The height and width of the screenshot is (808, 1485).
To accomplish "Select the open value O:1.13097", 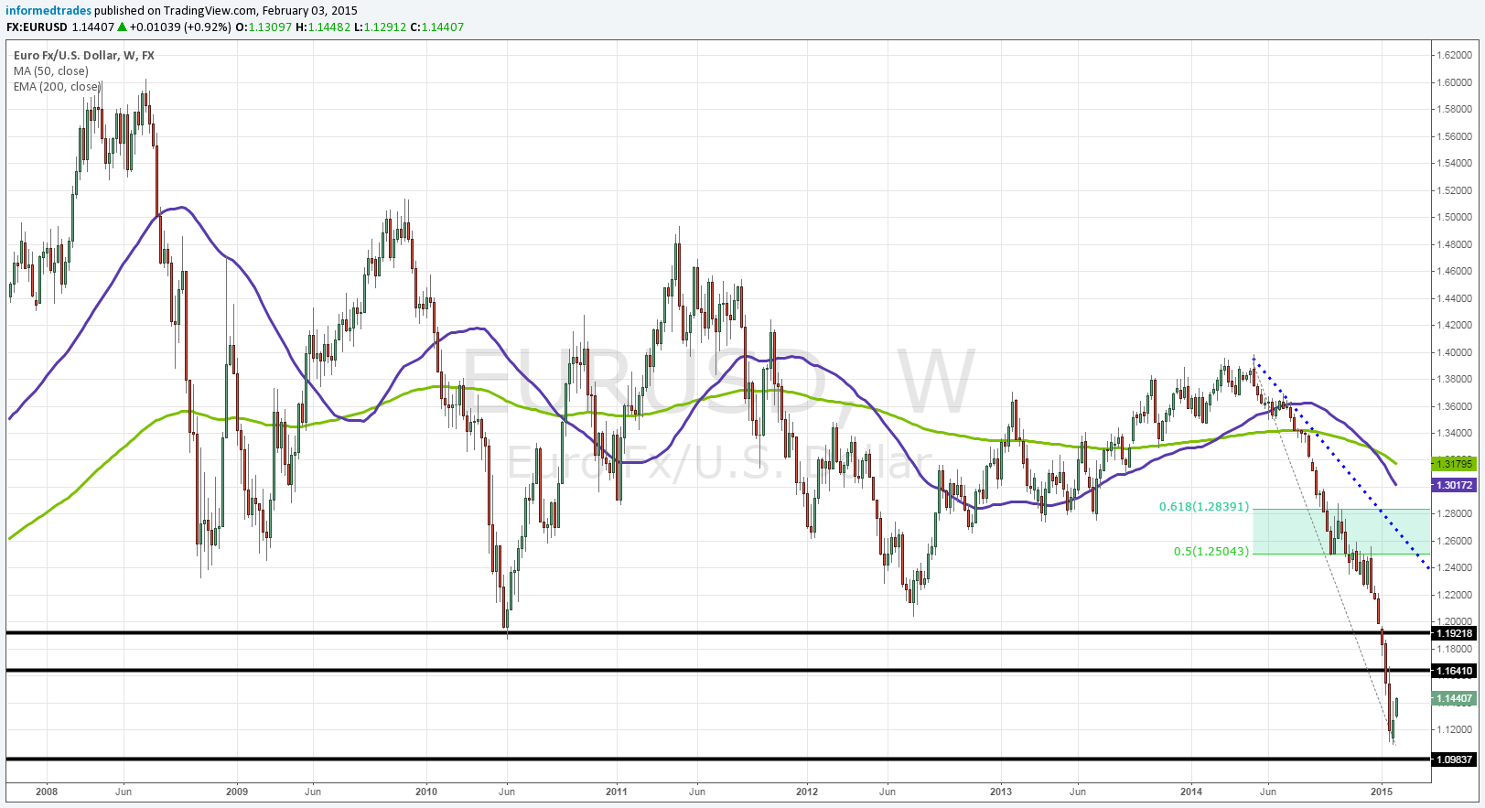I will pos(264,27).
